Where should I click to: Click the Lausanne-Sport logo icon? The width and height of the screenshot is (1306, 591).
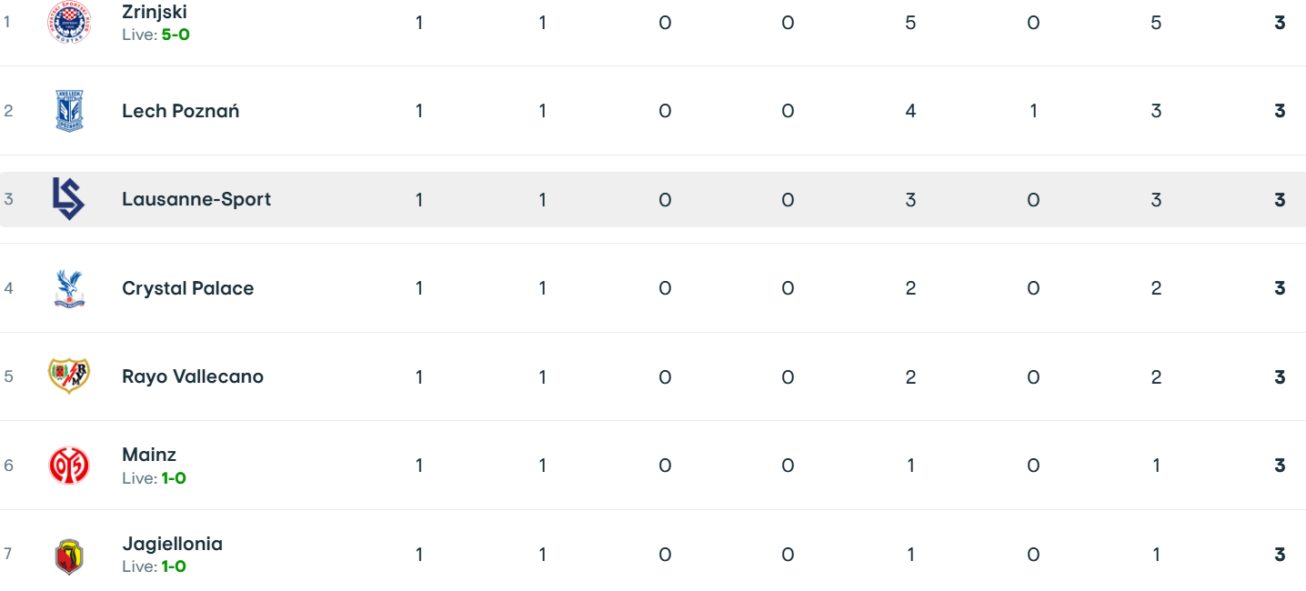(69, 199)
